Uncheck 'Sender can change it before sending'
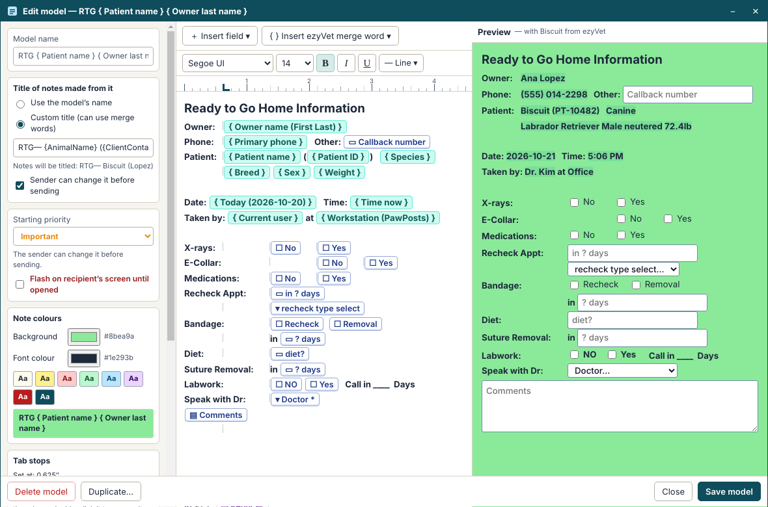This screenshot has width=768, height=507. [x=20, y=185]
